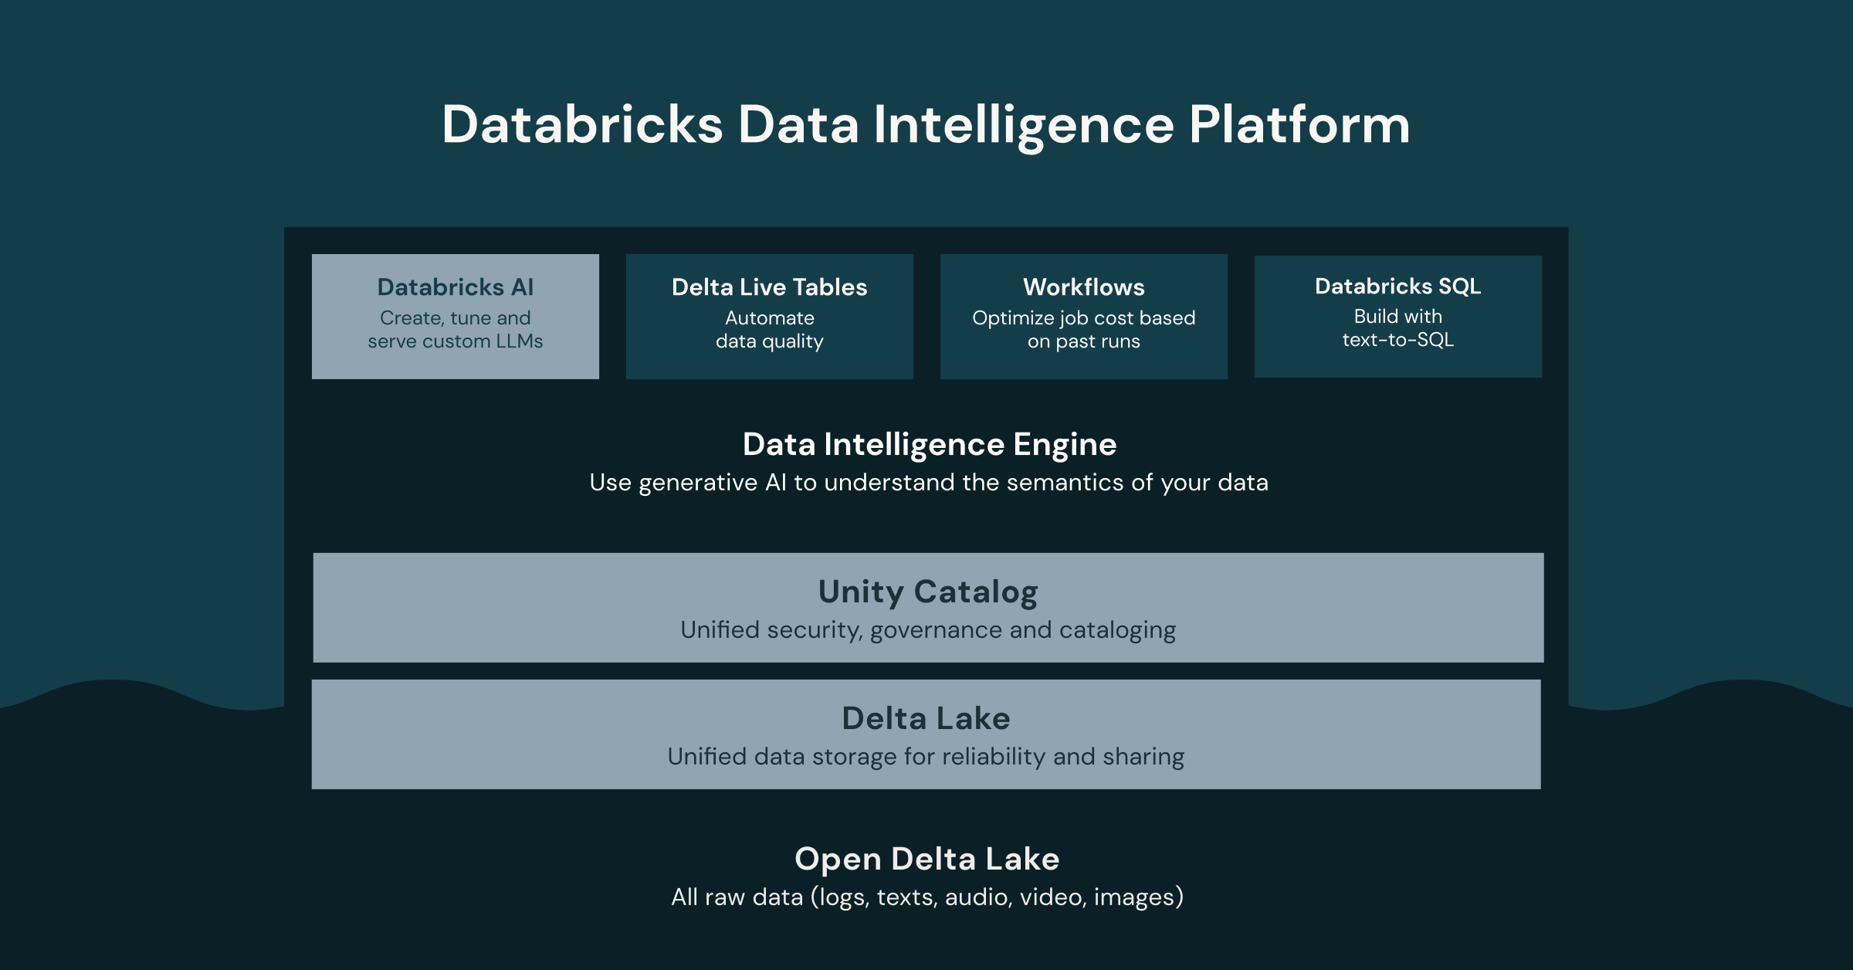Select the Databricks AI heading

coord(456,287)
